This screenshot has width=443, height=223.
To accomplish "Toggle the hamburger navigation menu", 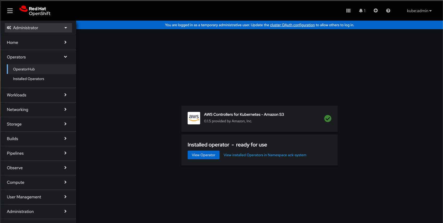I will (10, 11).
